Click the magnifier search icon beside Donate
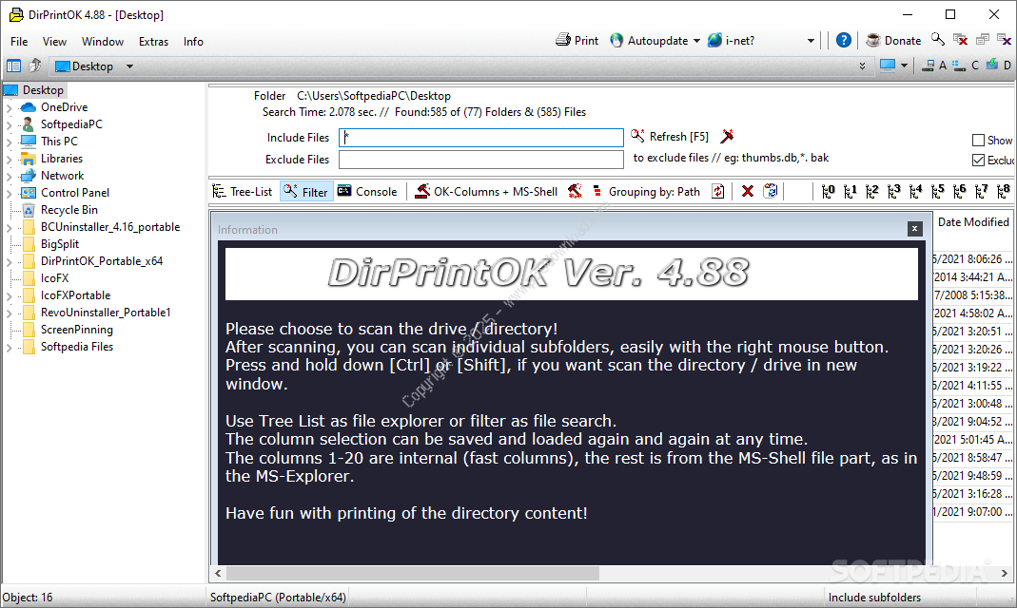 [x=938, y=40]
